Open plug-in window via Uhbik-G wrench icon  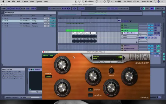click(33, 69)
